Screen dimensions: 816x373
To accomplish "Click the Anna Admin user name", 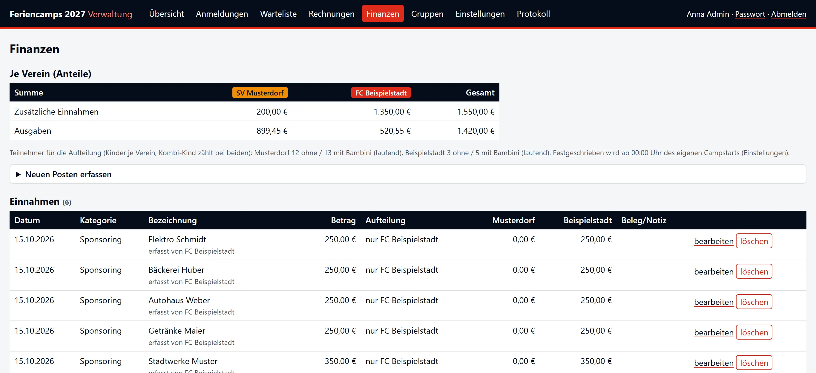I will coord(708,14).
